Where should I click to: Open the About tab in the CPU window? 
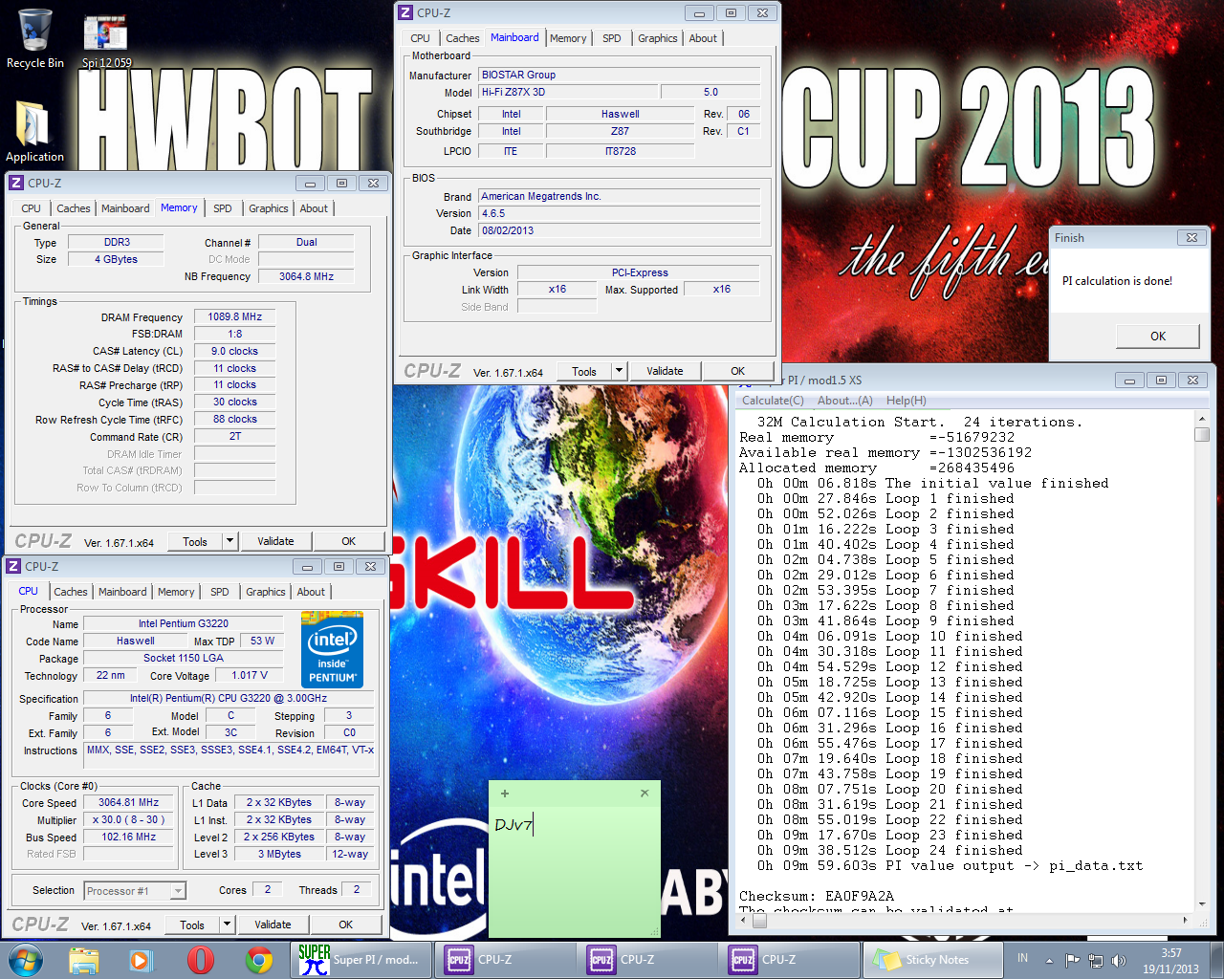tap(311, 592)
